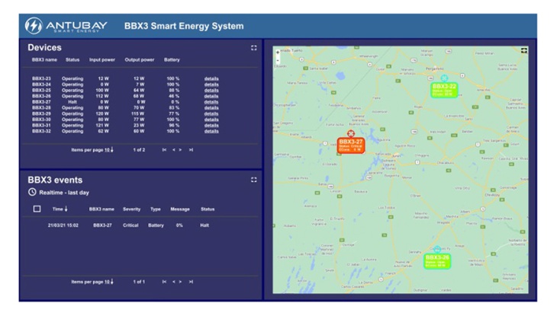Open Devices items per page dropdown
Viewport: 557px width, 319px height.
(x=109, y=150)
